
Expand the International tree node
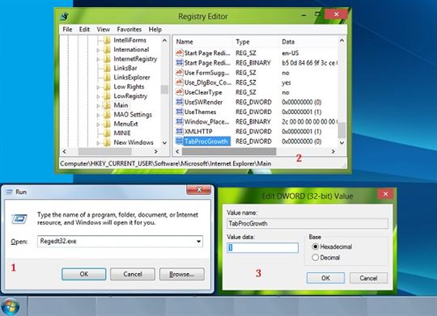[x=98, y=50]
